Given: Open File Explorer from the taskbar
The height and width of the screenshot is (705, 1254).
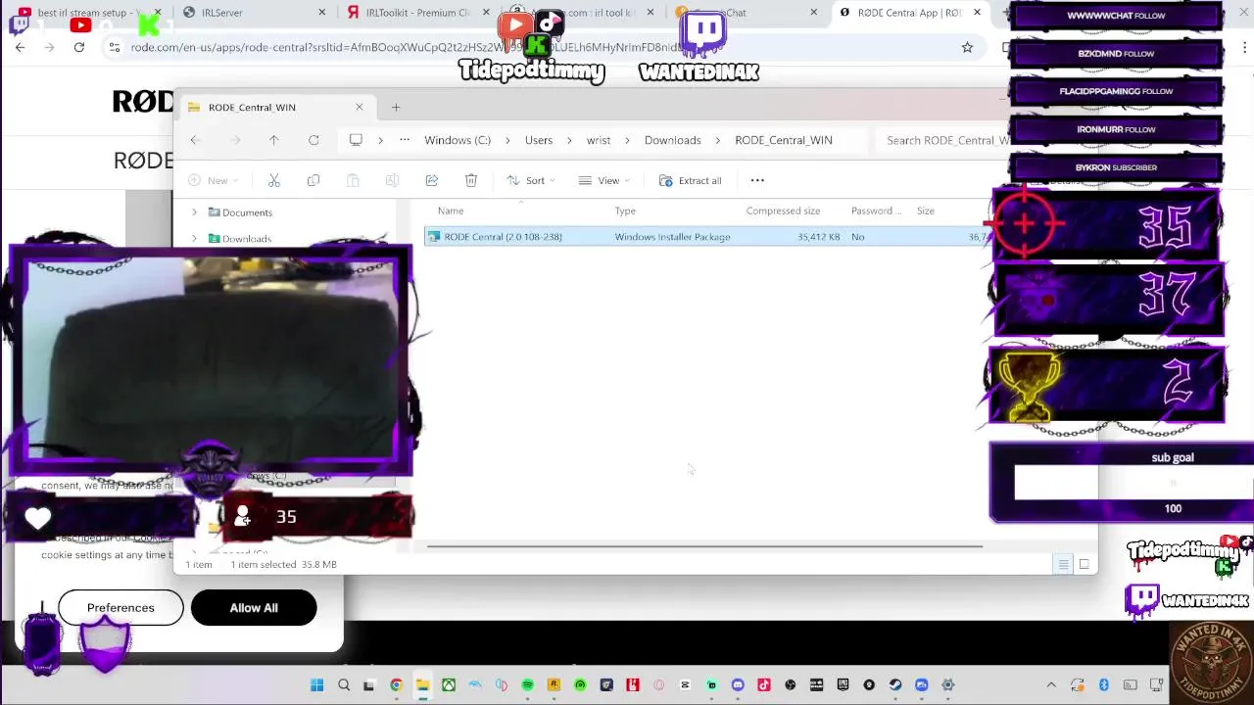Looking at the screenshot, I should [422, 685].
